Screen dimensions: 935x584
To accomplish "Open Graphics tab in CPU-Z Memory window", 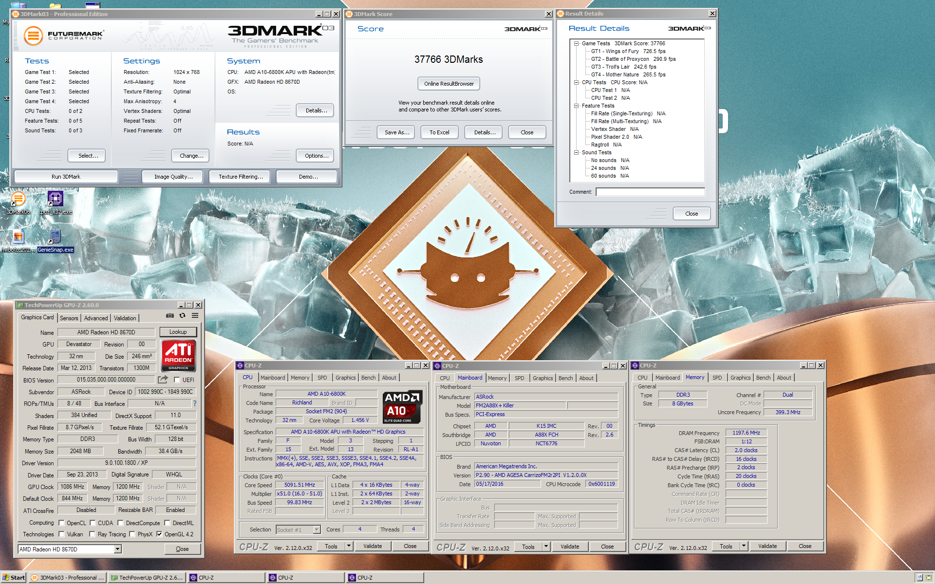I will pyautogui.click(x=740, y=378).
